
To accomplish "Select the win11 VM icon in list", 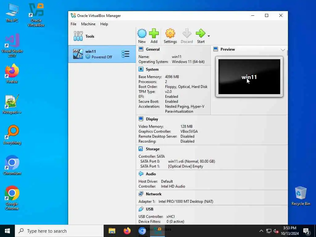I will [78, 54].
